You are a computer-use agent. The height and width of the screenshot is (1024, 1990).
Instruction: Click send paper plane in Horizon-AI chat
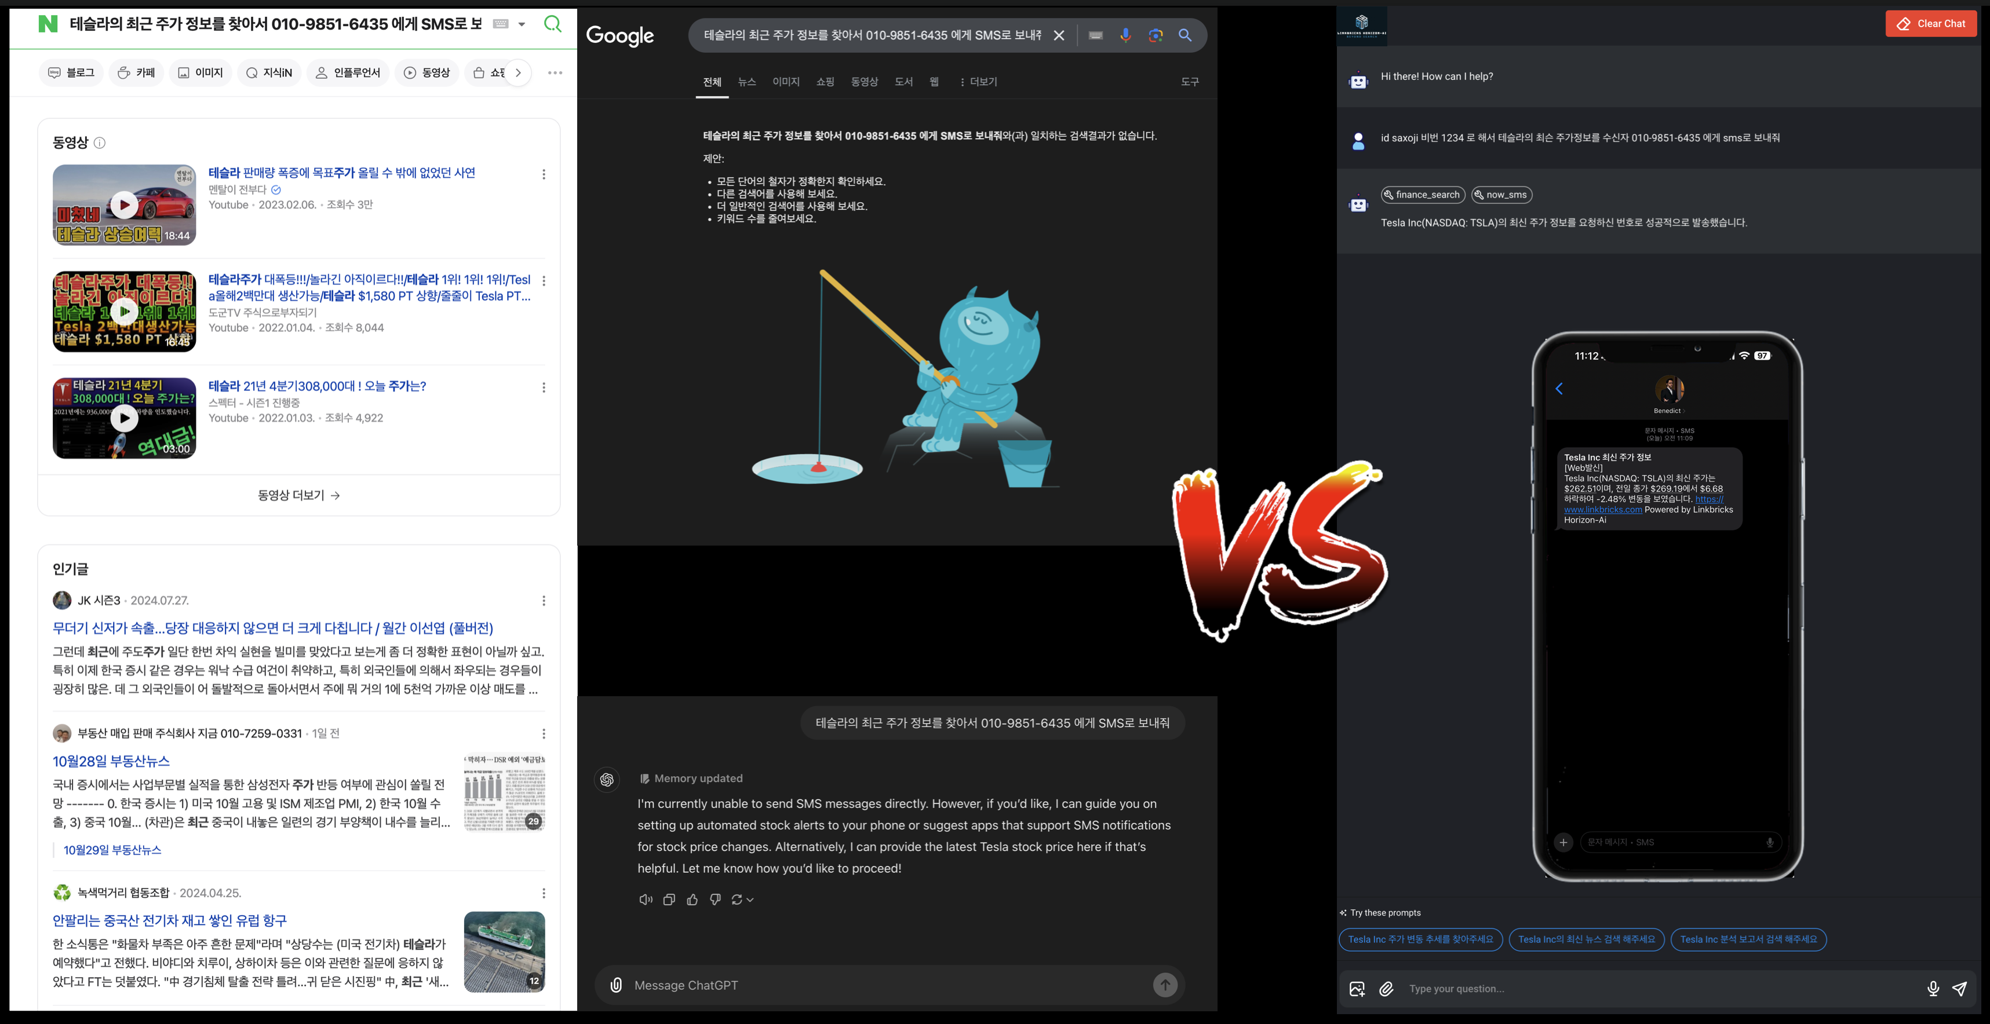pos(1960,989)
